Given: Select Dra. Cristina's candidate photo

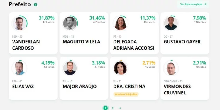Looking at the screenshot, I should click(x=120, y=68).
